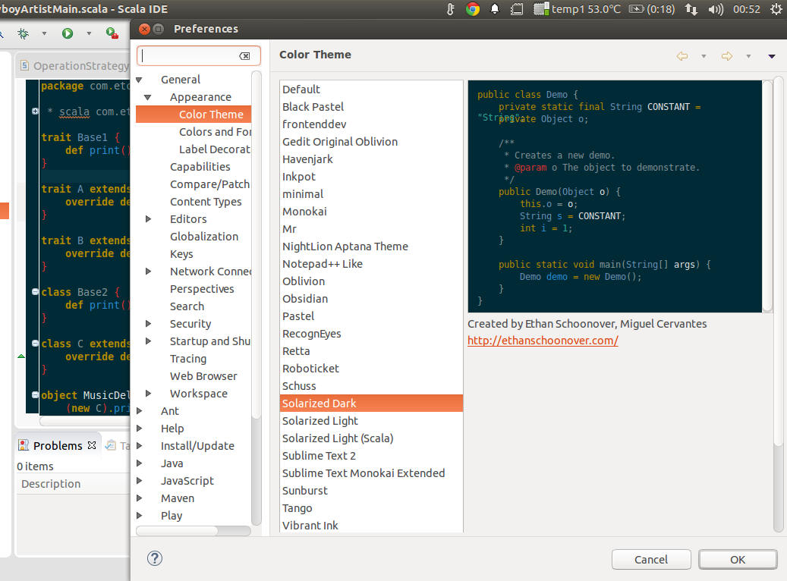Open the Run dropdown arrow next to green Run
Viewport: 787px width, 581px height.
click(x=89, y=33)
